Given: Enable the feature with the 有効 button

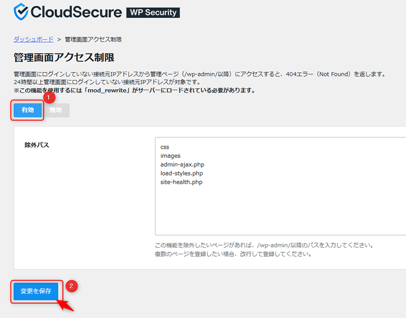Looking at the screenshot, I should point(28,110).
